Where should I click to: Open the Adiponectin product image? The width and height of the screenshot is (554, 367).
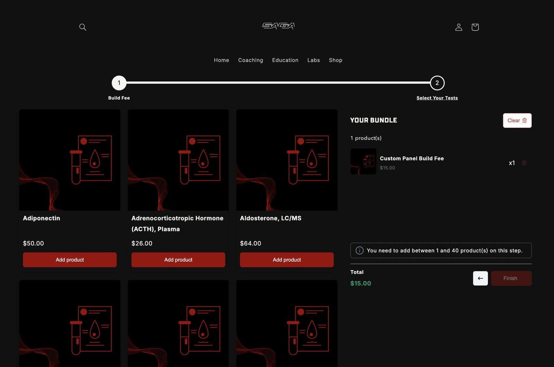tap(70, 160)
